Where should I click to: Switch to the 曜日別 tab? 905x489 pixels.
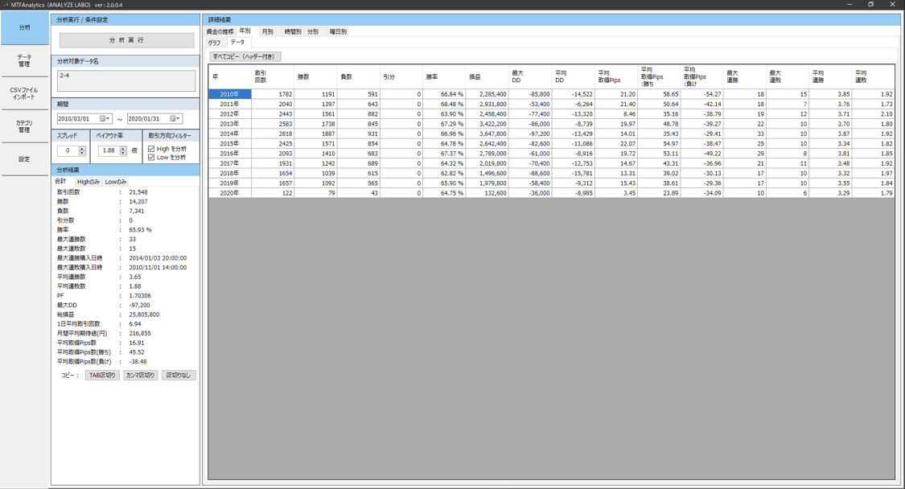pyautogui.click(x=338, y=31)
